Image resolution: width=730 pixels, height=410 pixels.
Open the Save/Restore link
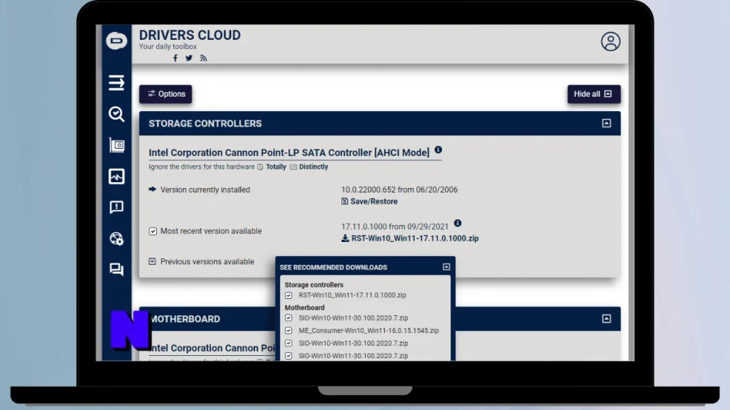click(x=370, y=201)
